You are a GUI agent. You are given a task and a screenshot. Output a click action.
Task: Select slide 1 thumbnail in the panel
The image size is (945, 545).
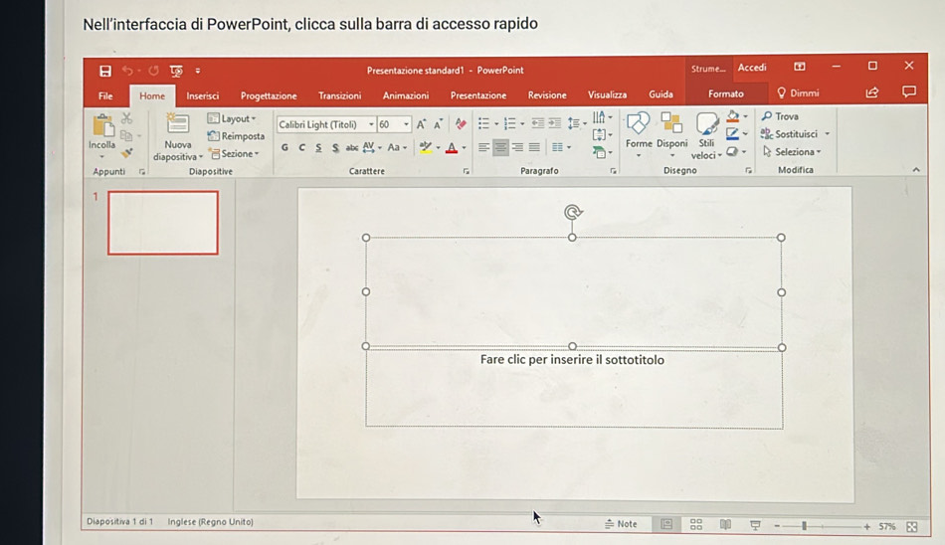click(x=163, y=223)
